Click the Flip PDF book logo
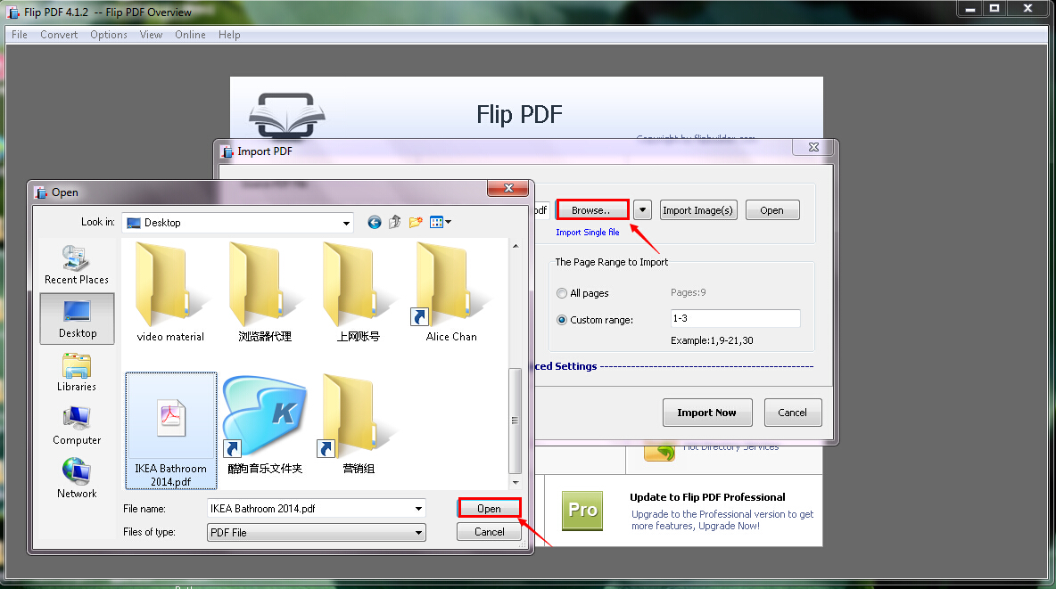This screenshot has width=1056, height=589. pyautogui.click(x=287, y=116)
